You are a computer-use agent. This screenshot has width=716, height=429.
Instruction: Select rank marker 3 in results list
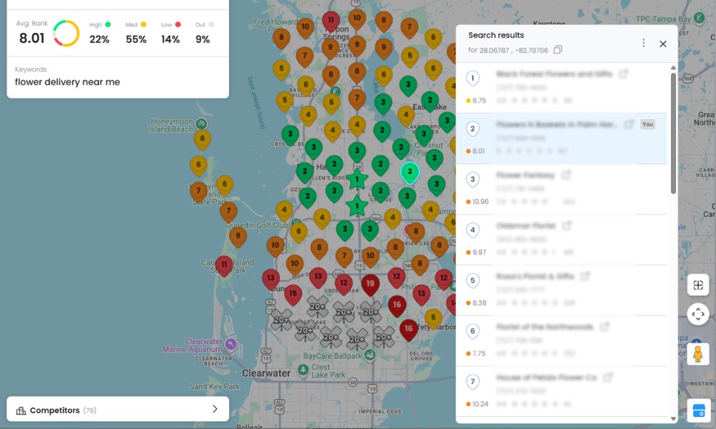click(473, 179)
